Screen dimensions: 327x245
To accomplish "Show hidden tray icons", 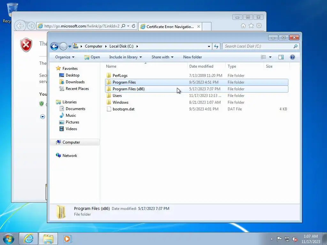I will [271, 239].
